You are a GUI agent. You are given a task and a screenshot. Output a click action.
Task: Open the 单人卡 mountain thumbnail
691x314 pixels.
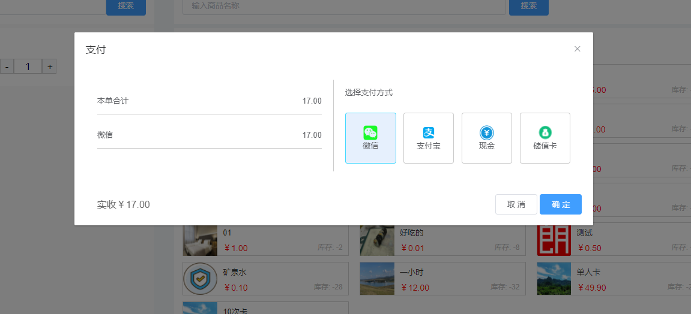pos(554,279)
